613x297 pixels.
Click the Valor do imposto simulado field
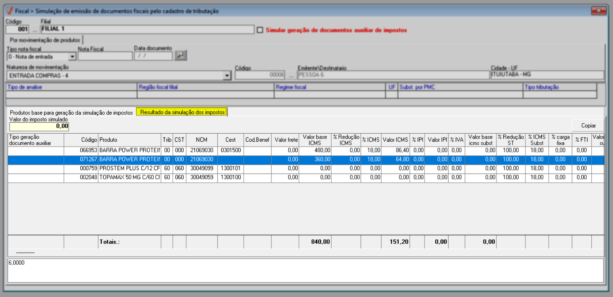(x=39, y=126)
